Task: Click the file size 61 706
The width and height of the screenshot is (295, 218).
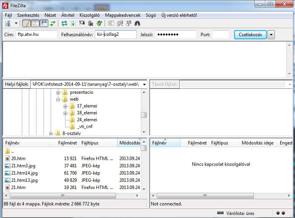Action: click(70, 173)
